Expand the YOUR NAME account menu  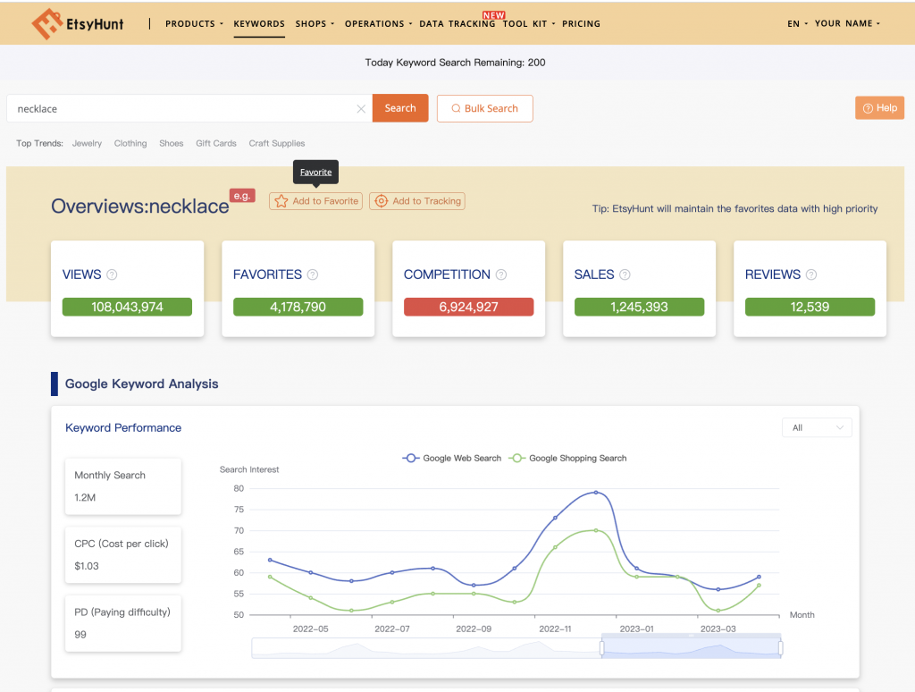[x=846, y=24]
